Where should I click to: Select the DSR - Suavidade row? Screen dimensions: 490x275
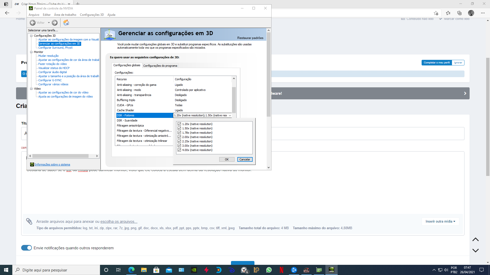[x=144, y=120]
